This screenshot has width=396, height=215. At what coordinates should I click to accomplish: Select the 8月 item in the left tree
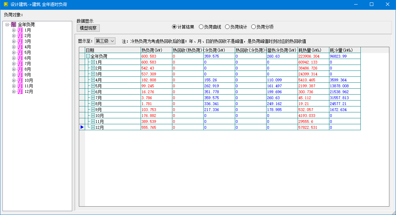(28, 69)
